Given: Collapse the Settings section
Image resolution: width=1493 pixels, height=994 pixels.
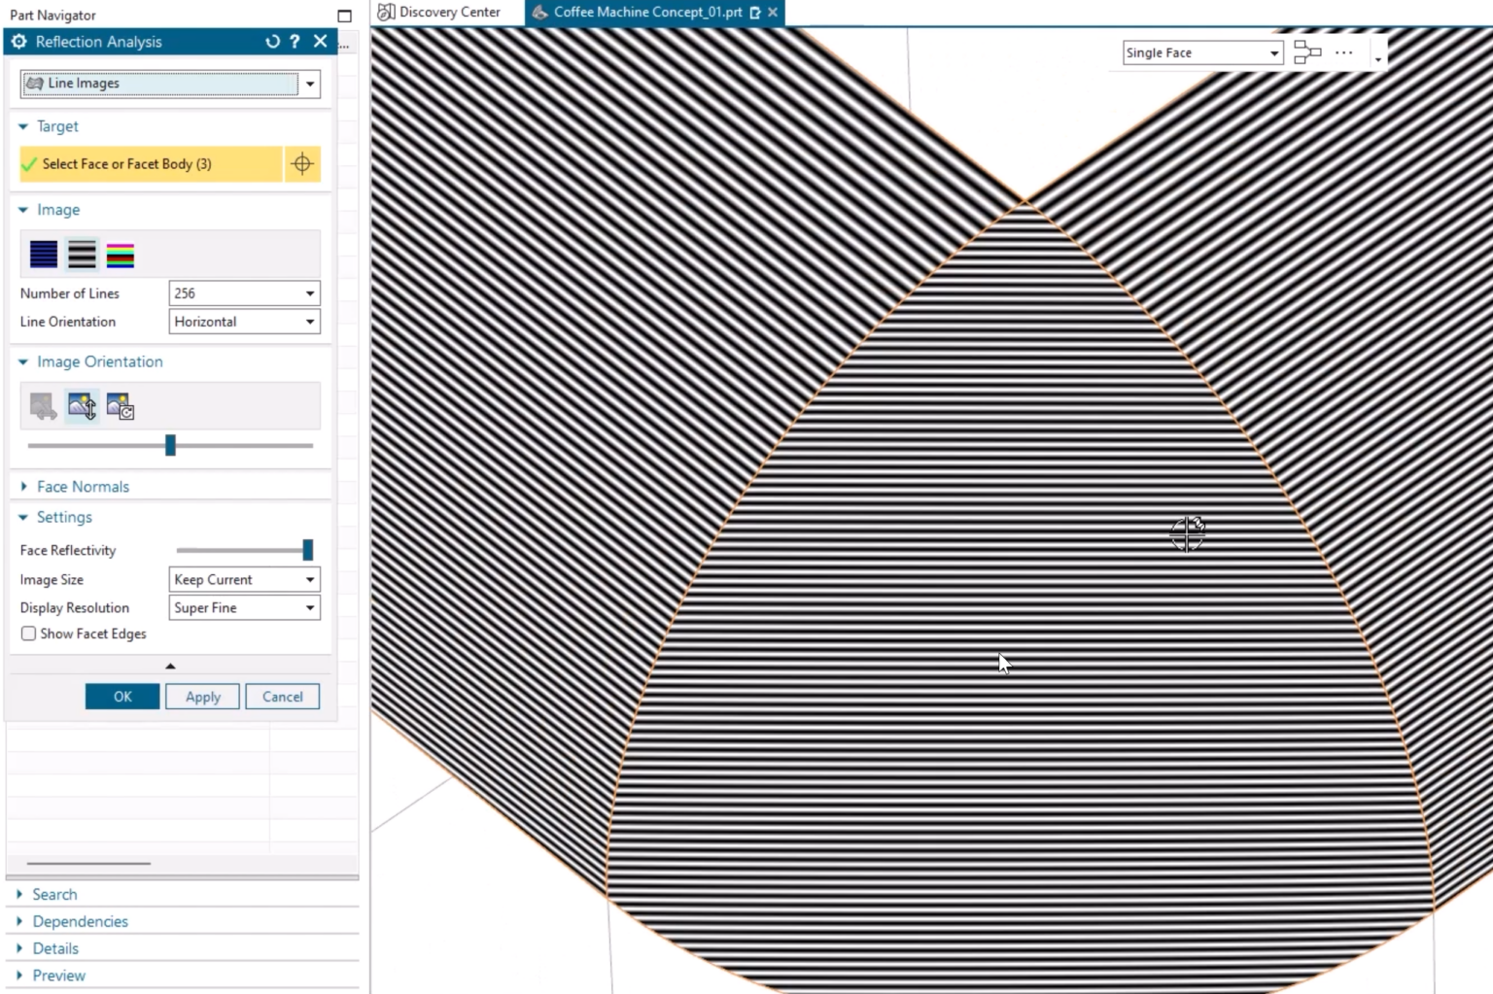Looking at the screenshot, I should coord(24,517).
